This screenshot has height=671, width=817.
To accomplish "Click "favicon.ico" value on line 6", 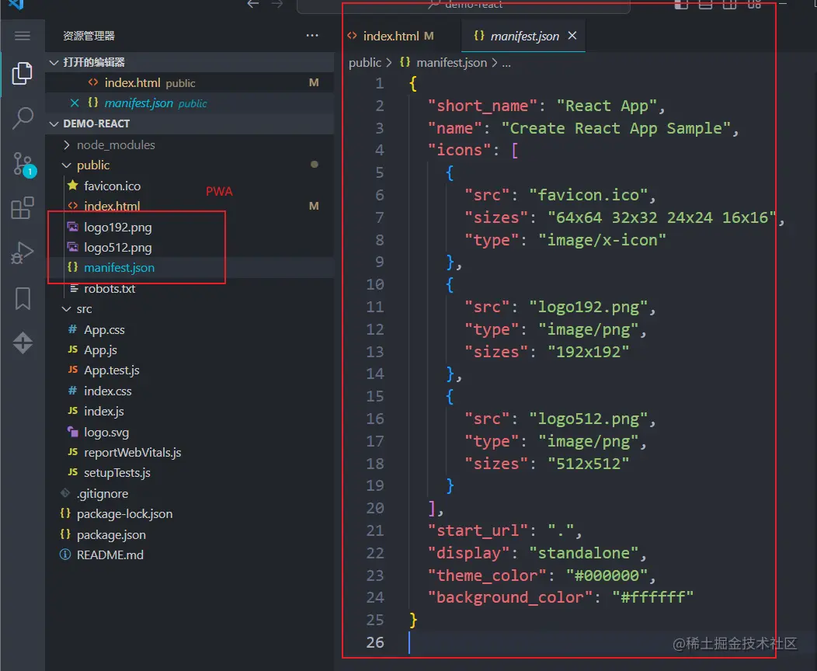I will pos(588,195).
